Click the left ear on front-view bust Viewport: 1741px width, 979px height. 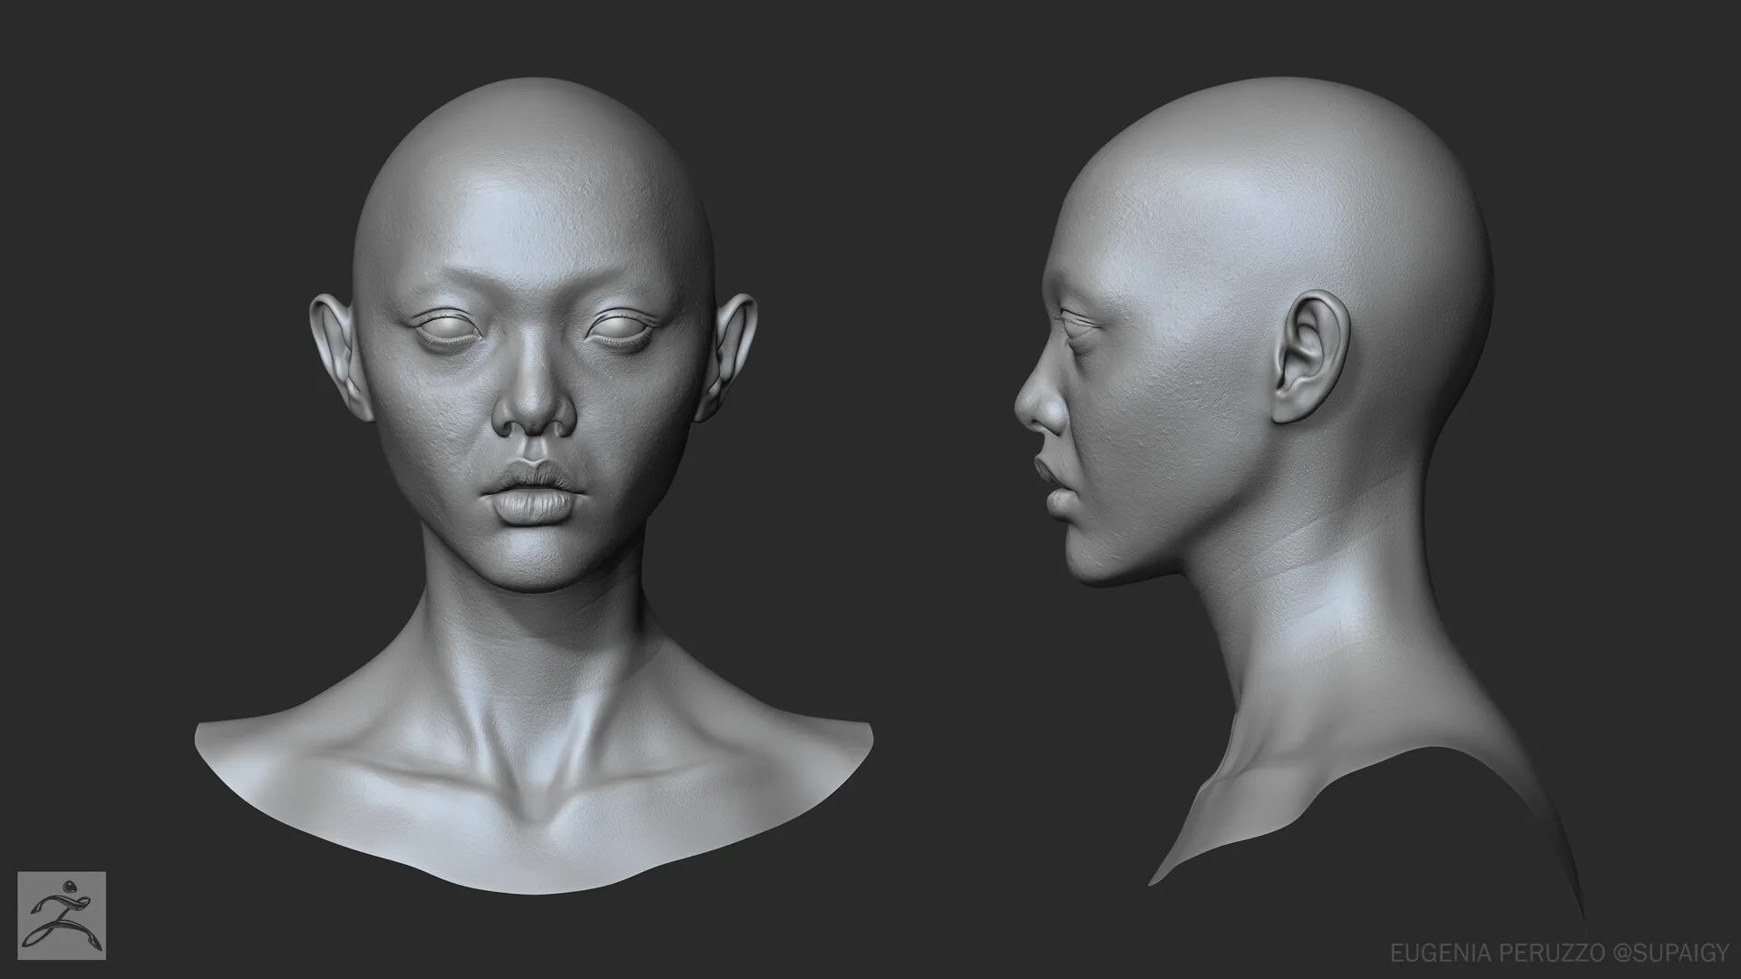tap(334, 349)
